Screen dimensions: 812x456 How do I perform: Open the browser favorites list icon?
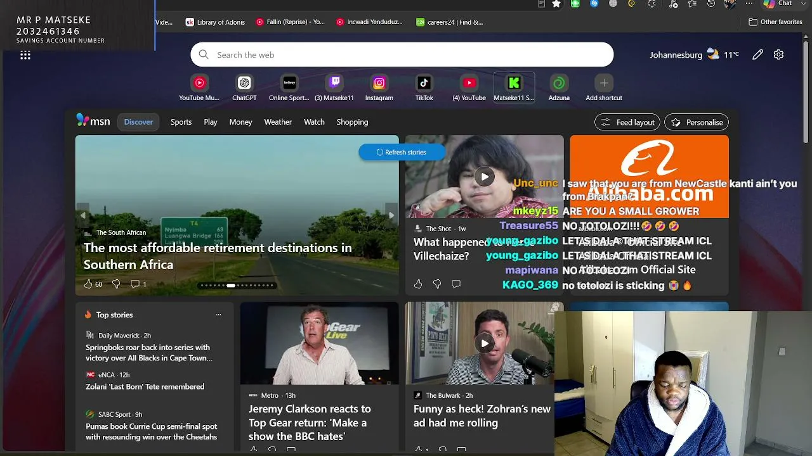[x=692, y=4]
